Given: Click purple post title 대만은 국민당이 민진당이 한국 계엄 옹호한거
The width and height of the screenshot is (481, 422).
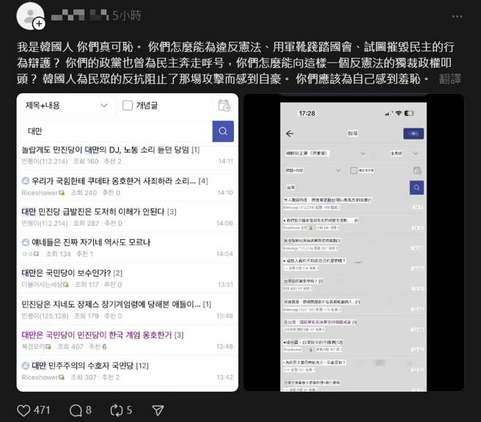Looking at the screenshot, I should tap(97, 335).
